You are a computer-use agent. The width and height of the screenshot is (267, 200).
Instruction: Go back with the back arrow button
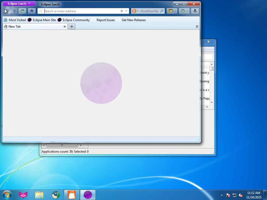point(8,11)
